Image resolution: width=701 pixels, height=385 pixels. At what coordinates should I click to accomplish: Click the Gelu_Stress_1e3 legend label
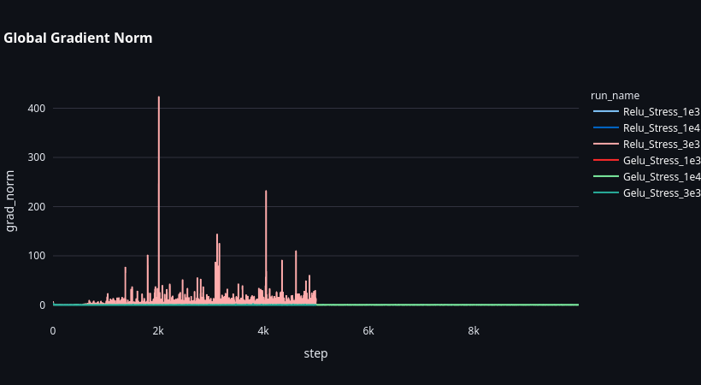click(x=661, y=160)
